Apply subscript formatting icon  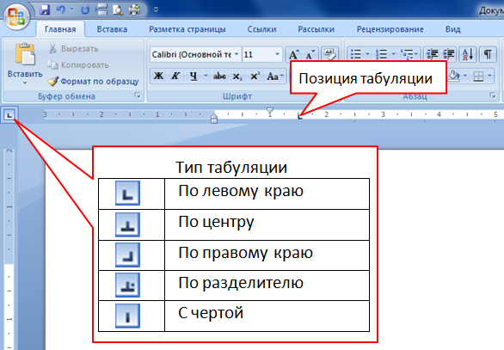(237, 77)
